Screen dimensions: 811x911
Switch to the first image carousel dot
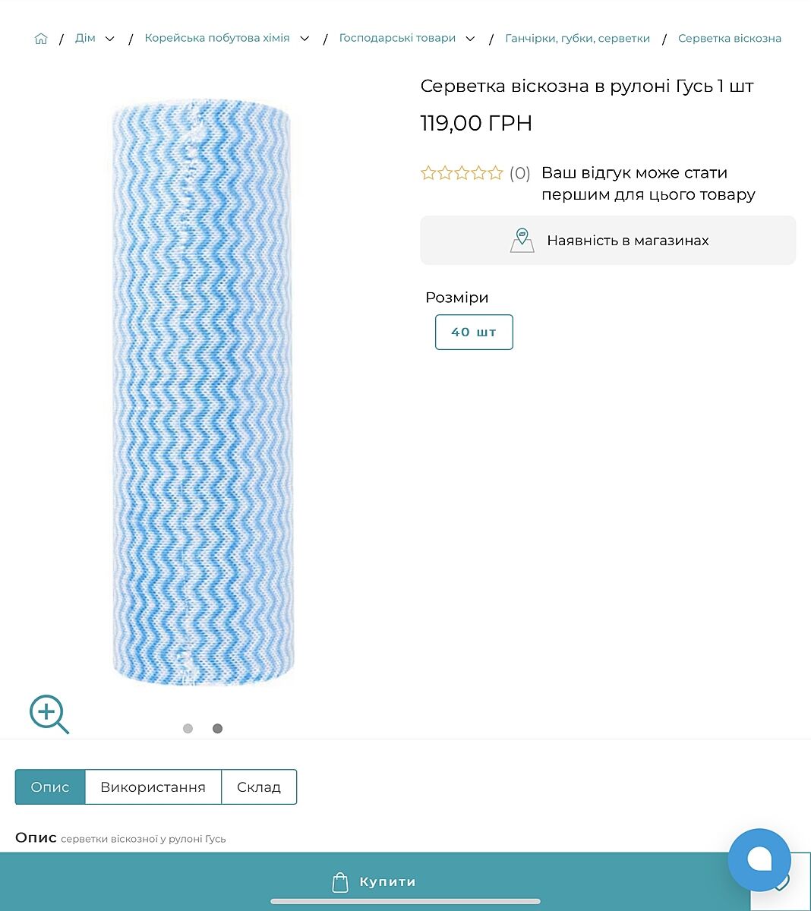[188, 729]
